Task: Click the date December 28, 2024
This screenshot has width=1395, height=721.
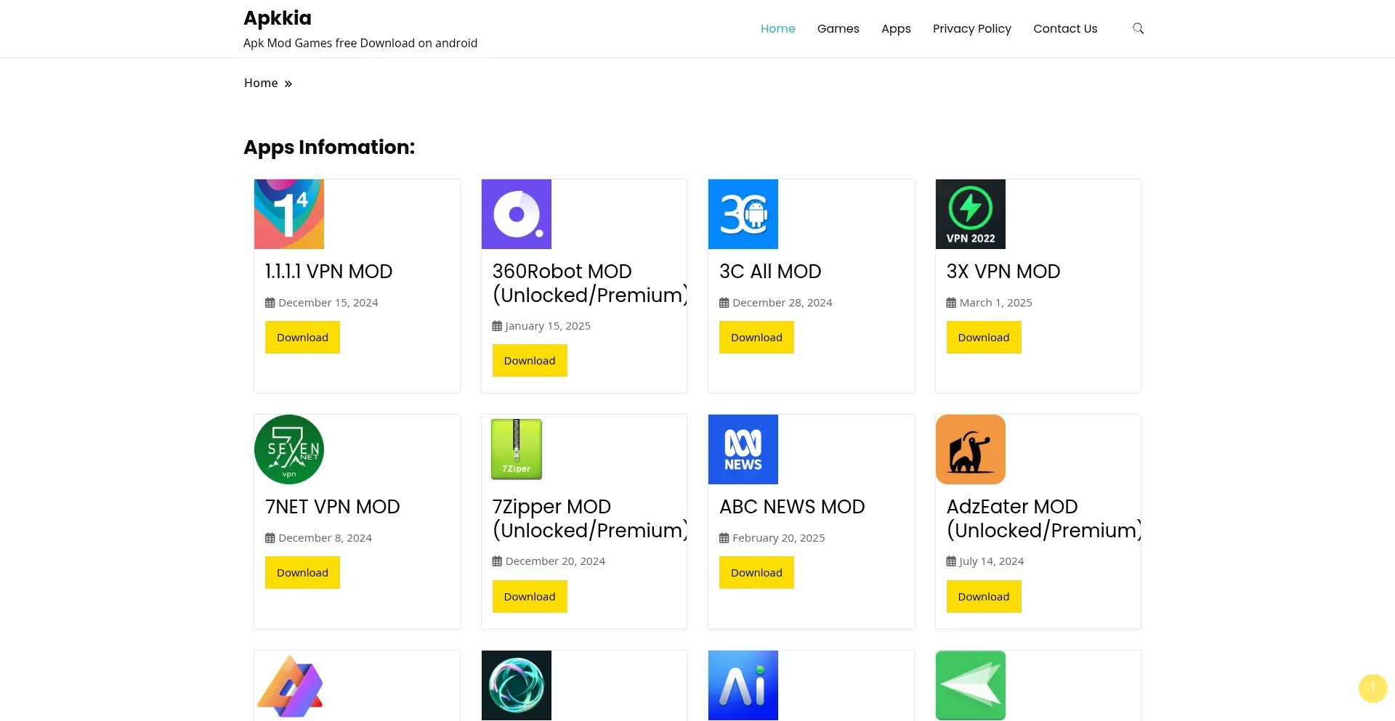Action: click(x=783, y=303)
